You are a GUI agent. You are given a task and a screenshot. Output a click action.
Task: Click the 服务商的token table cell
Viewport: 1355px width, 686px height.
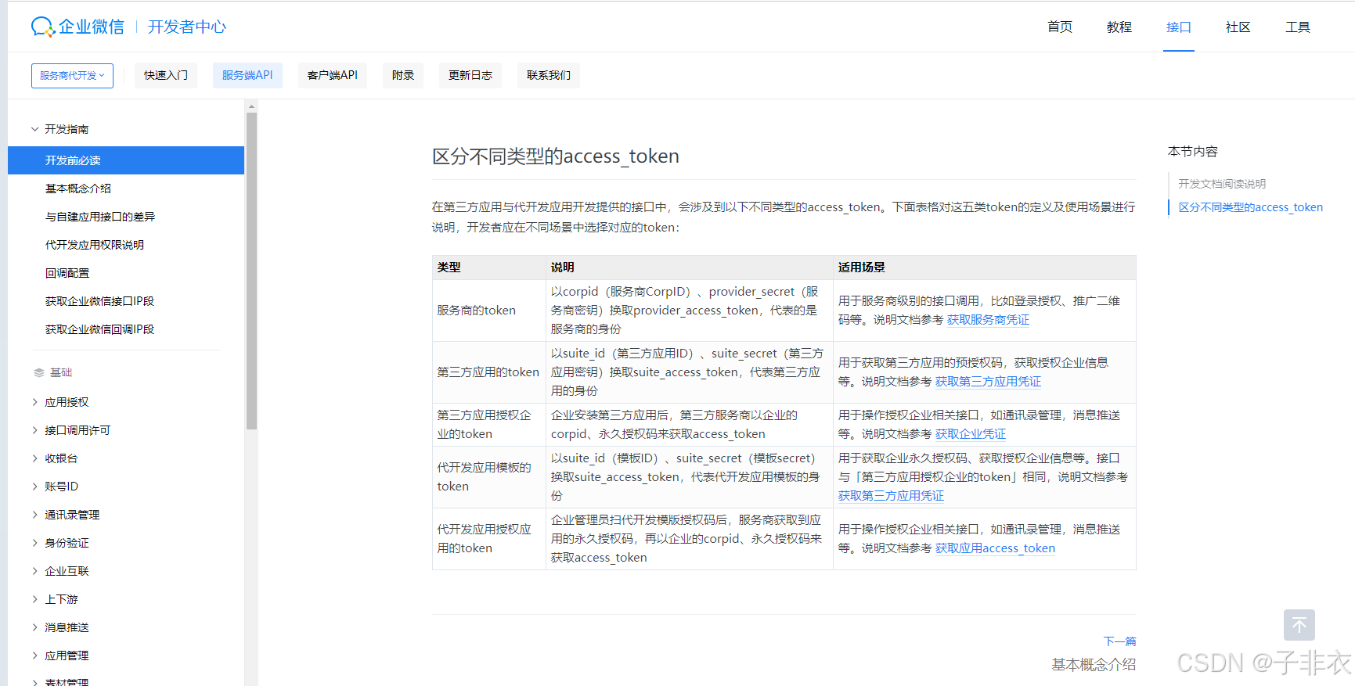point(489,311)
